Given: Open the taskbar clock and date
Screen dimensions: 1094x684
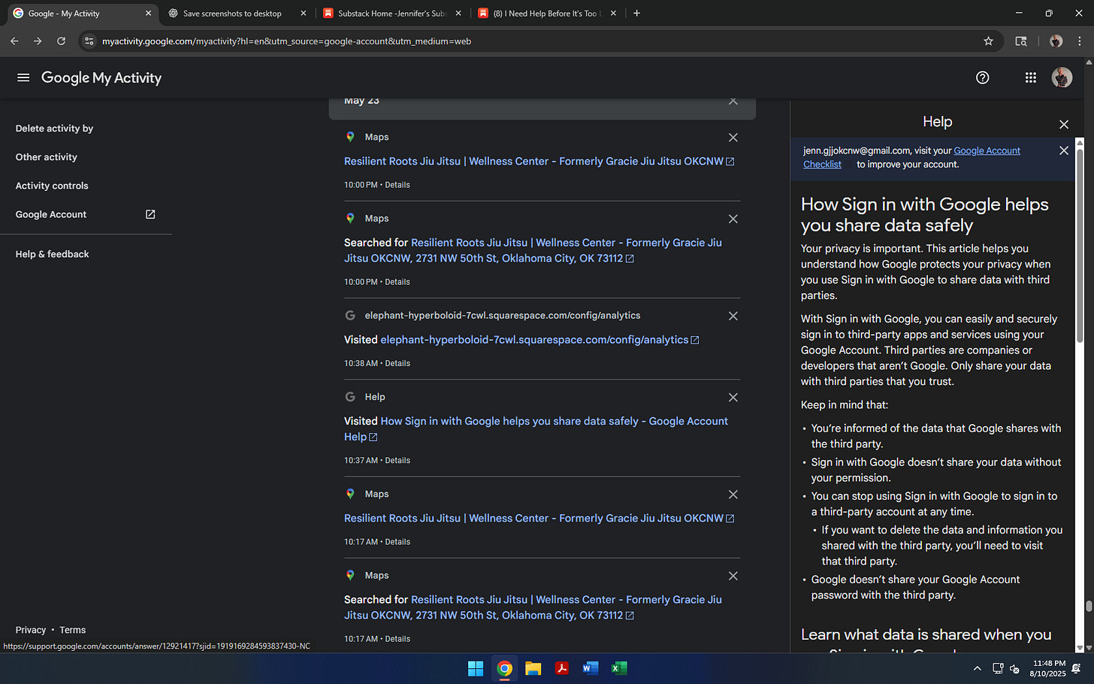Looking at the screenshot, I should point(1049,668).
